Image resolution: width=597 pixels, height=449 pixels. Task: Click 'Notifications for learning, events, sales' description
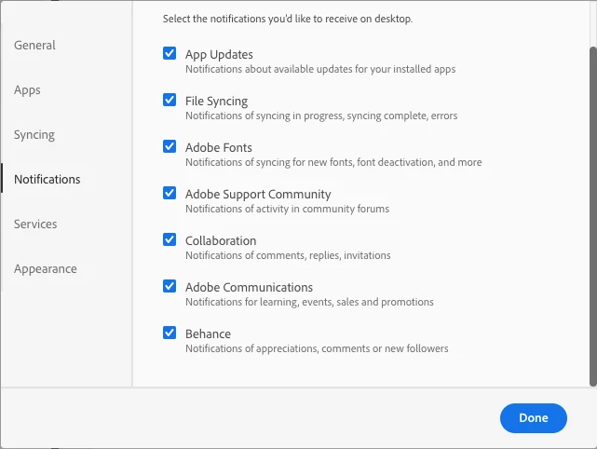coord(309,302)
